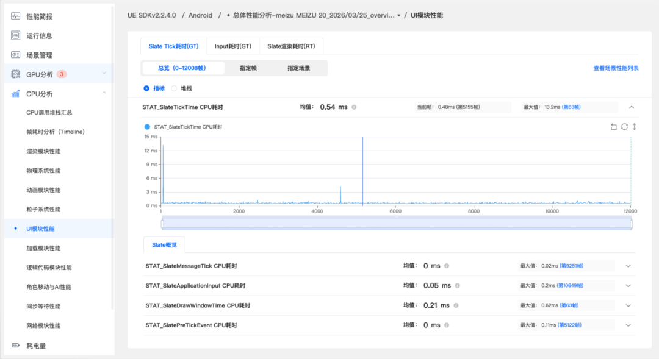
Task: Open the 性能简报 sidebar icon
Action: tap(15, 16)
